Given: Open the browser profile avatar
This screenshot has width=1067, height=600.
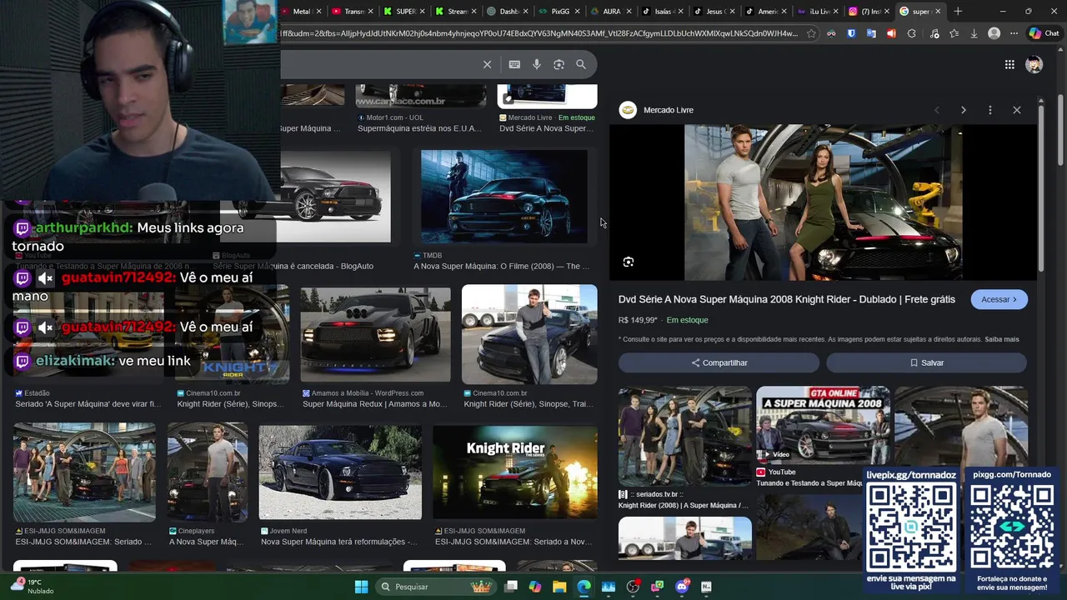Looking at the screenshot, I should coord(994,33).
